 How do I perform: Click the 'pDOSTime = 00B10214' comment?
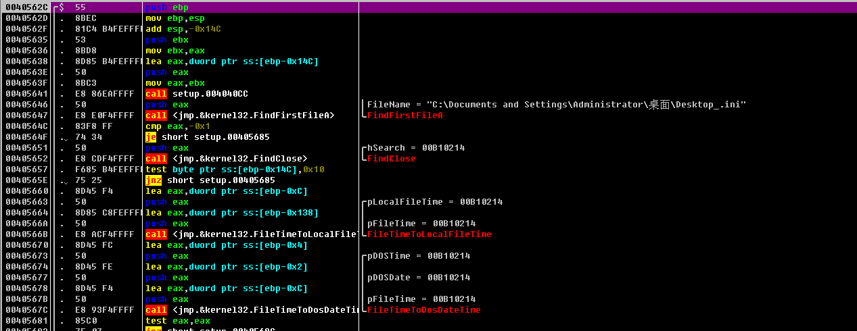point(419,256)
